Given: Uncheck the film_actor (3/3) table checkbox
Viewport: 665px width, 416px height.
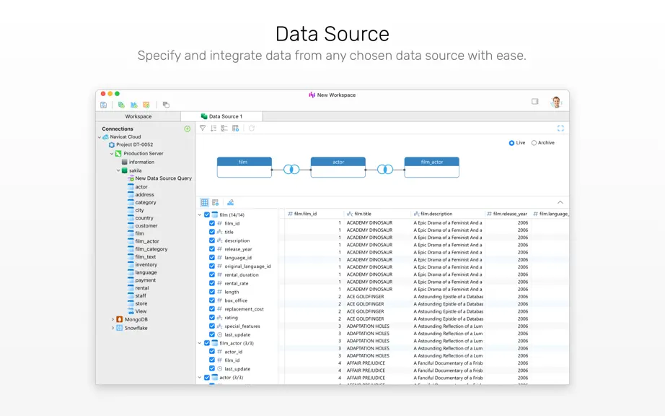Looking at the screenshot, I should 207,343.
